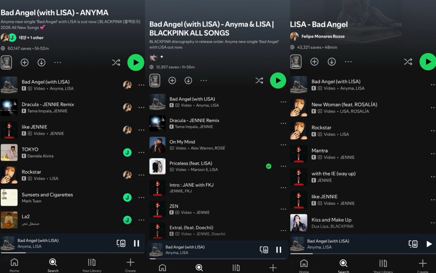Open Your Library tab in right panel

coord(383,266)
